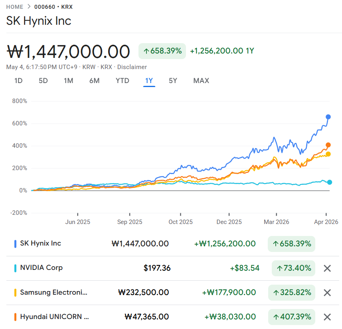Click SK Hynix row price ₩1,447,000.00
The height and width of the screenshot is (329, 342).
pos(140,244)
